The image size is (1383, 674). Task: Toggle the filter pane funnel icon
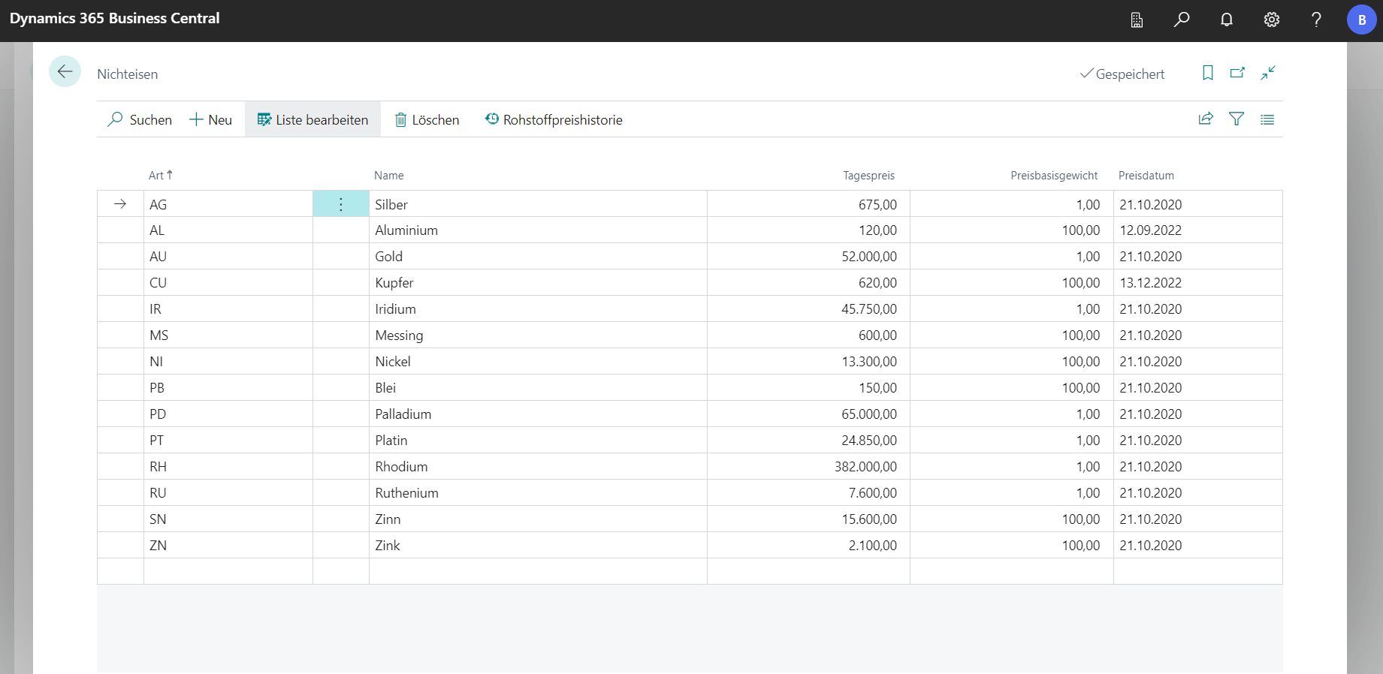1237,119
